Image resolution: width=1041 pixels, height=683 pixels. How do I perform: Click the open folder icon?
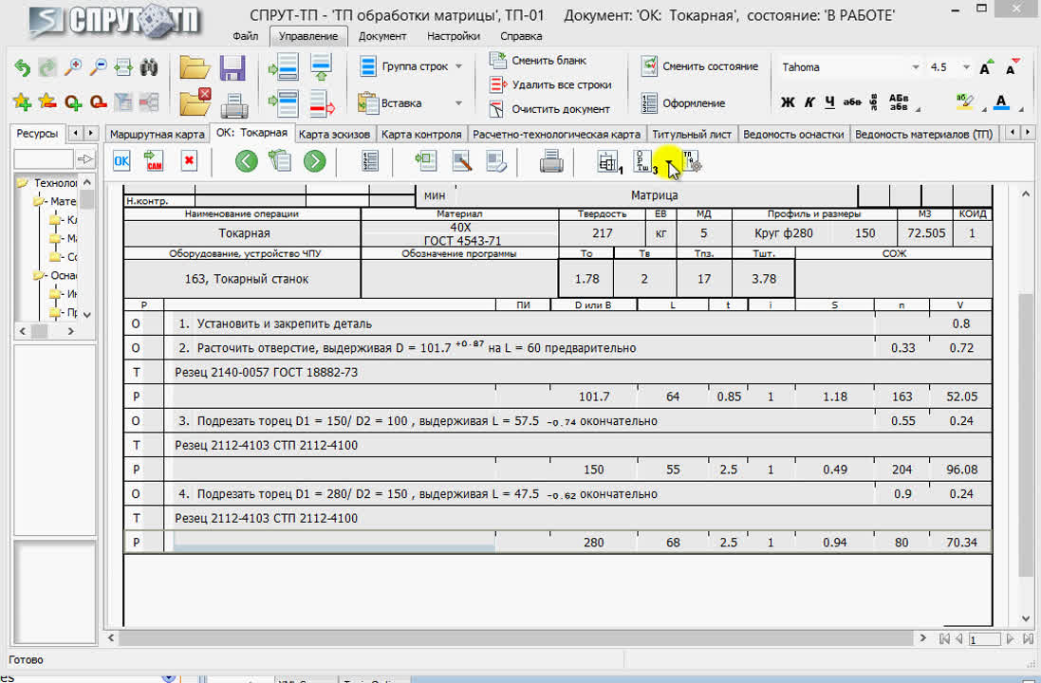point(195,67)
